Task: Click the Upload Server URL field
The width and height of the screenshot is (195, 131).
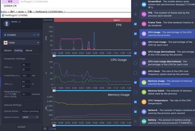Action: [x=31, y=111]
